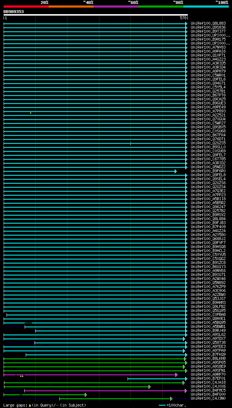This screenshot has width=232, height=408.
Task: Click the UniRef100_B7FKQ9 label
Action: tap(208, 354)
